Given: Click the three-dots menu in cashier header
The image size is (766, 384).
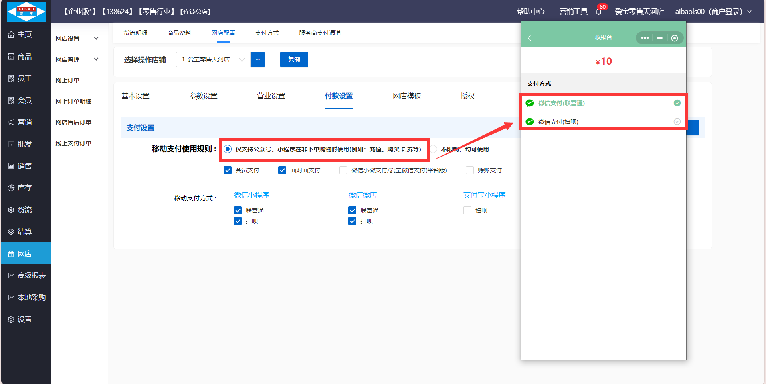Looking at the screenshot, I should coord(645,38).
